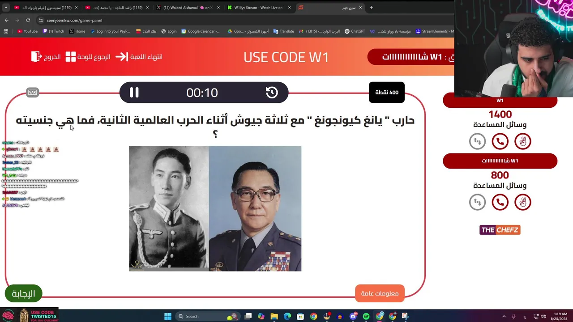Open the Translate bookmark

(x=283, y=31)
